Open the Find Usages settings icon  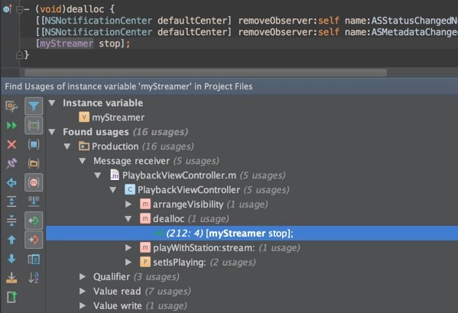(x=11, y=106)
